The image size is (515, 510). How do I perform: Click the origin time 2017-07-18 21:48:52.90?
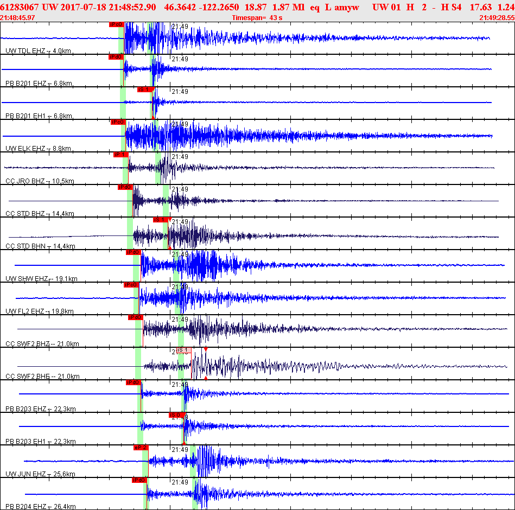click(x=109, y=7)
